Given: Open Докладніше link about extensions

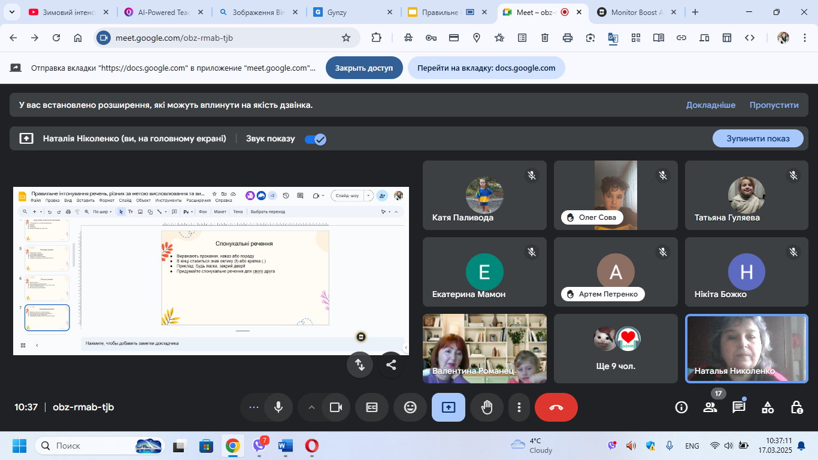Looking at the screenshot, I should pos(711,105).
